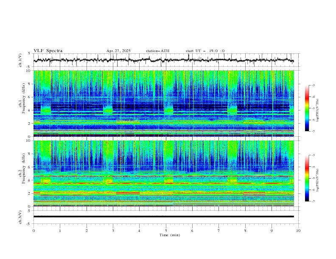Click the lower colorbar "log(PSD)(V²/Hz)" label
The height and width of the screenshot is (259, 336).
pos(318,180)
